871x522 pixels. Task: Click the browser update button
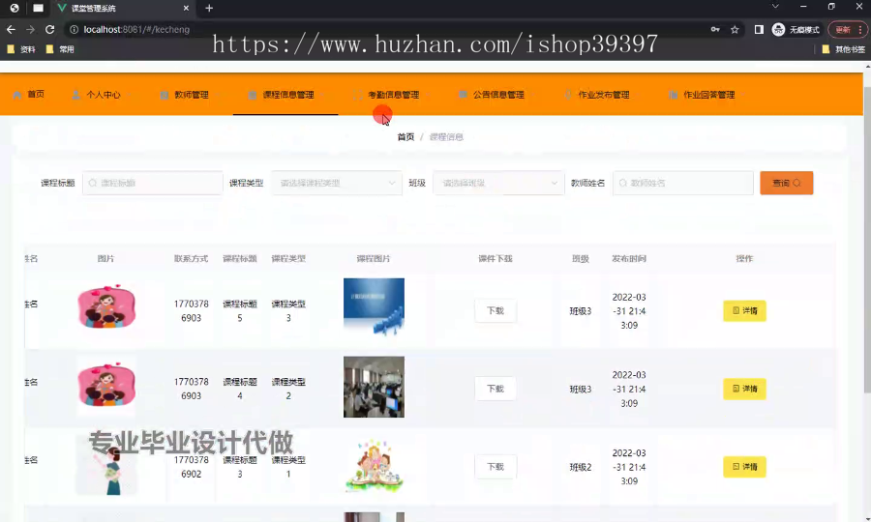click(843, 29)
